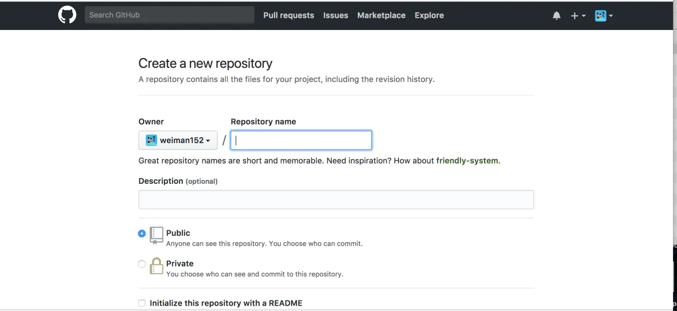The image size is (677, 311).
Task: Open the plus create-new menu
Action: click(x=578, y=15)
